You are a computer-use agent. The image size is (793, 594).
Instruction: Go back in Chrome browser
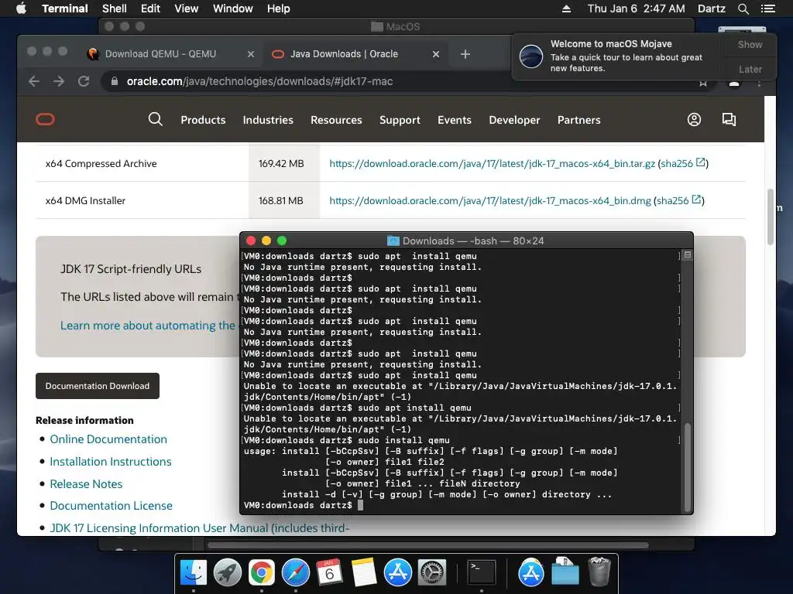[x=34, y=81]
